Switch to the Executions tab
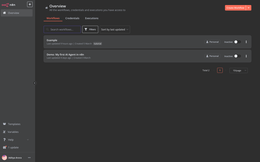260x162 pixels. pyautogui.click(x=92, y=18)
